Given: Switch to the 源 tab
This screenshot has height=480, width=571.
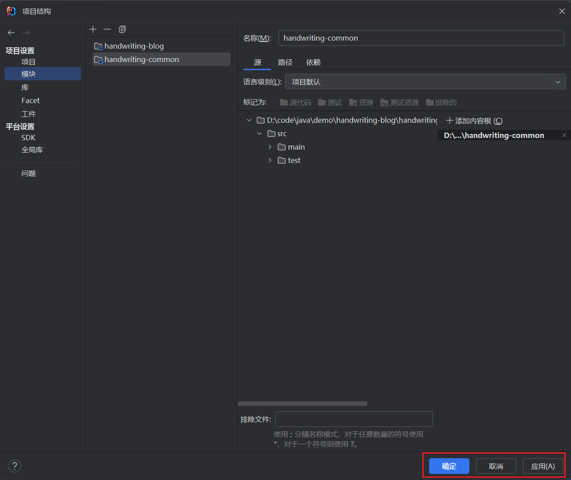Looking at the screenshot, I should coord(258,63).
